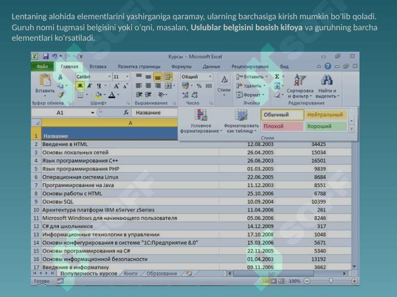Switch to Page Break Preview in status bar

pos(282,281)
